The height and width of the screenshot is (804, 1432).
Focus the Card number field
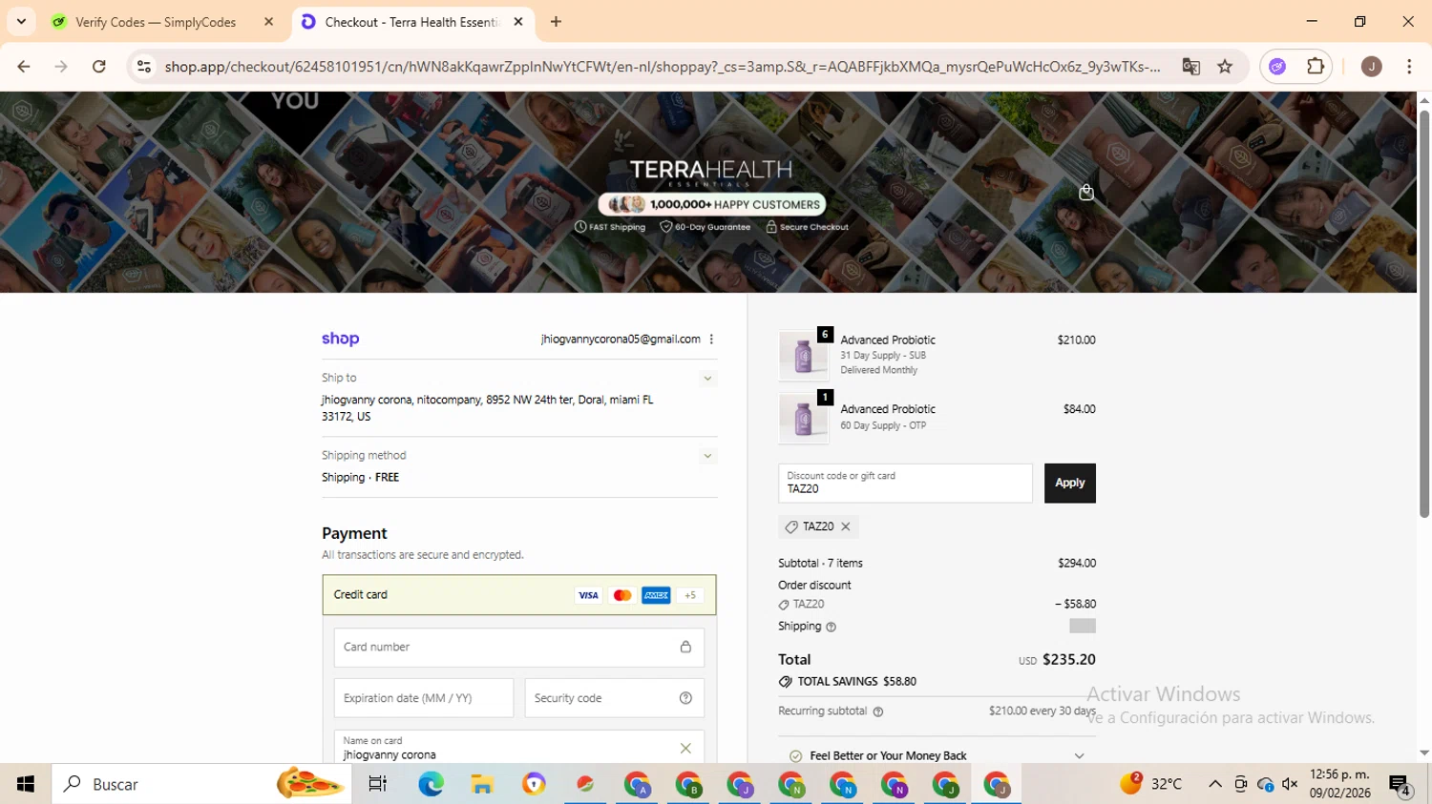click(519, 648)
